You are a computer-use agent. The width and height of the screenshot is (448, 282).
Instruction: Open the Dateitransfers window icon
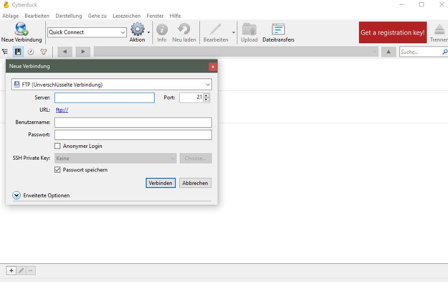[278, 29]
